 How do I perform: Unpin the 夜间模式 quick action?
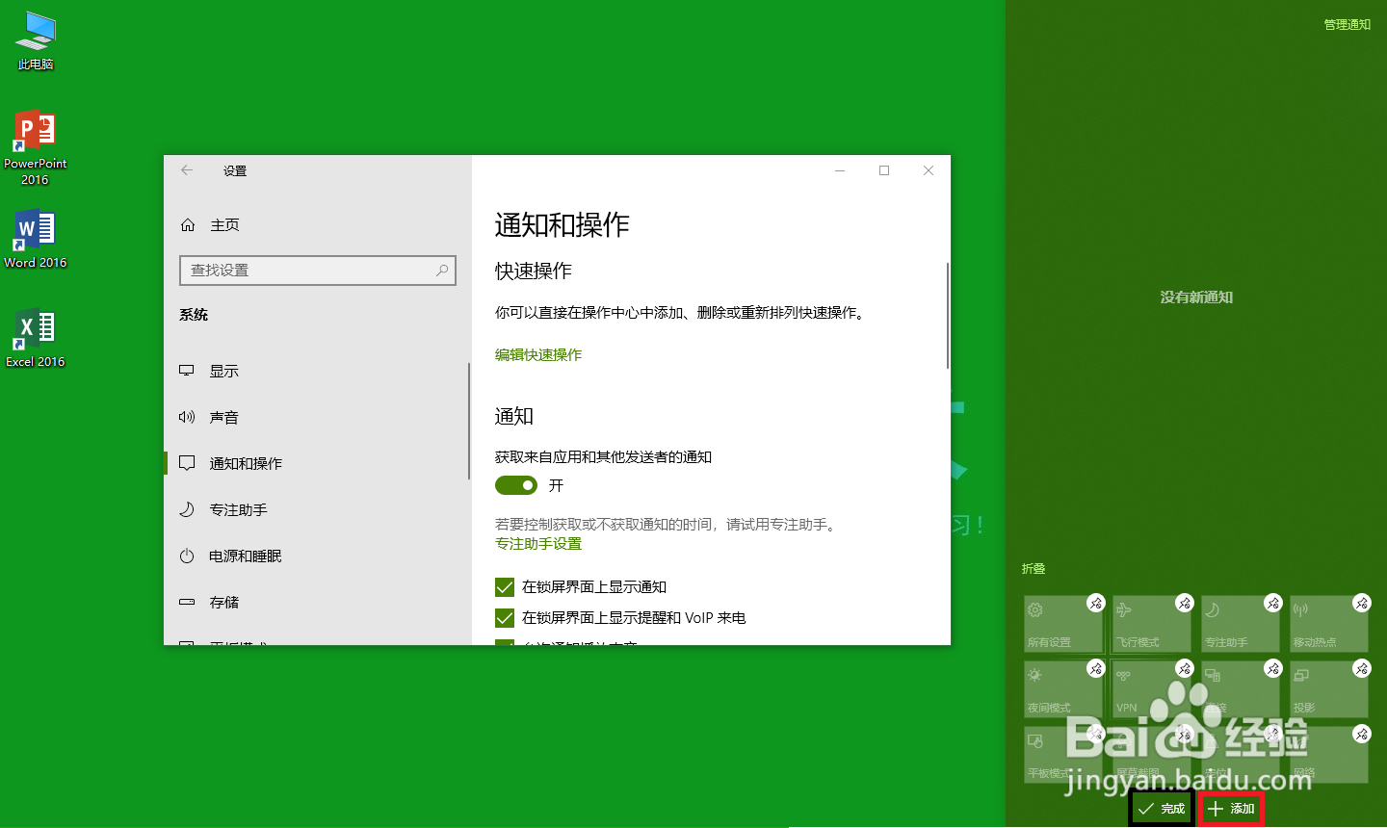1096,668
